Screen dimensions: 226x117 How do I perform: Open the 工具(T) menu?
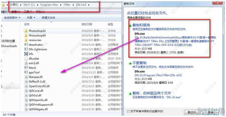28,12
